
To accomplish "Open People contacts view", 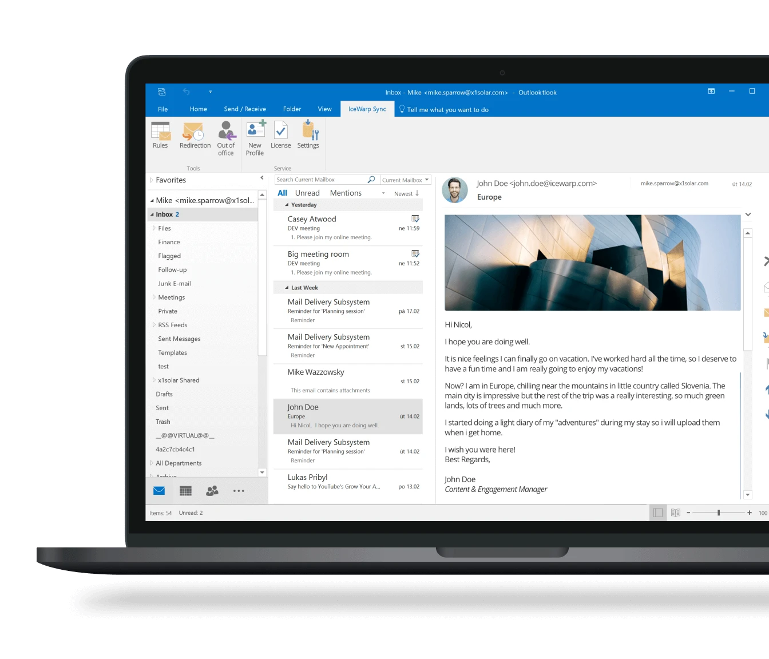I will click(x=212, y=491).
